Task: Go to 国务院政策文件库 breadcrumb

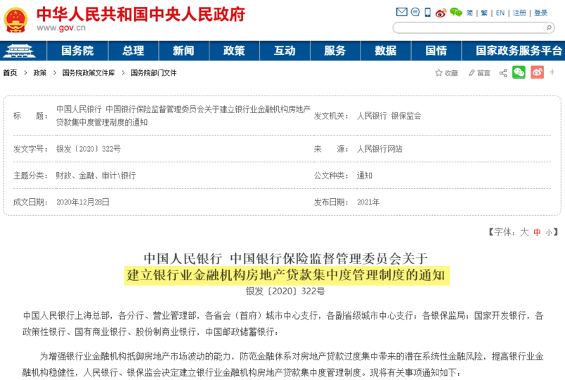Action: coord(89,73)
